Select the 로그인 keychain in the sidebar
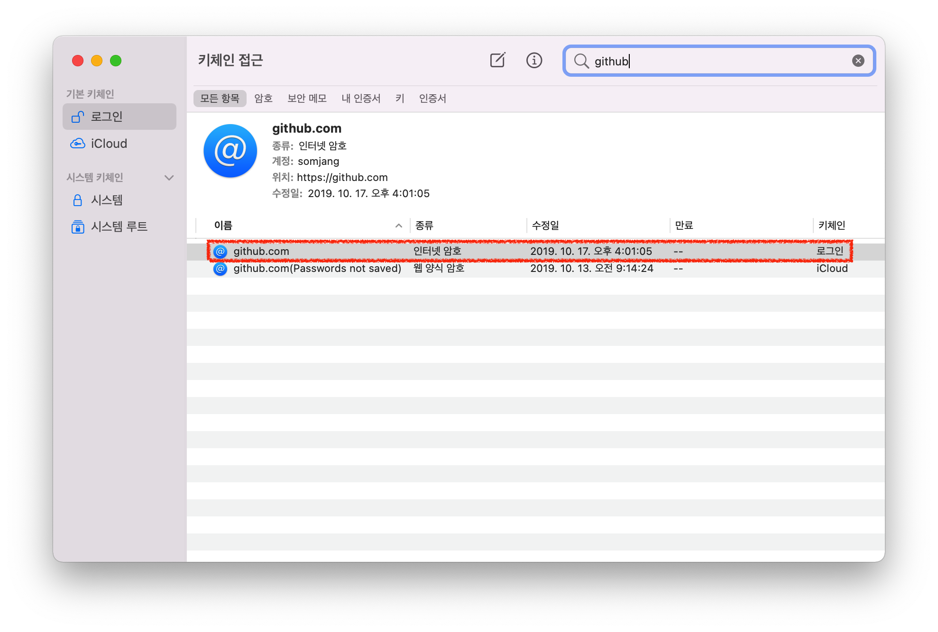The height and width of the screenshot is (632, 938). pos(120,117)
